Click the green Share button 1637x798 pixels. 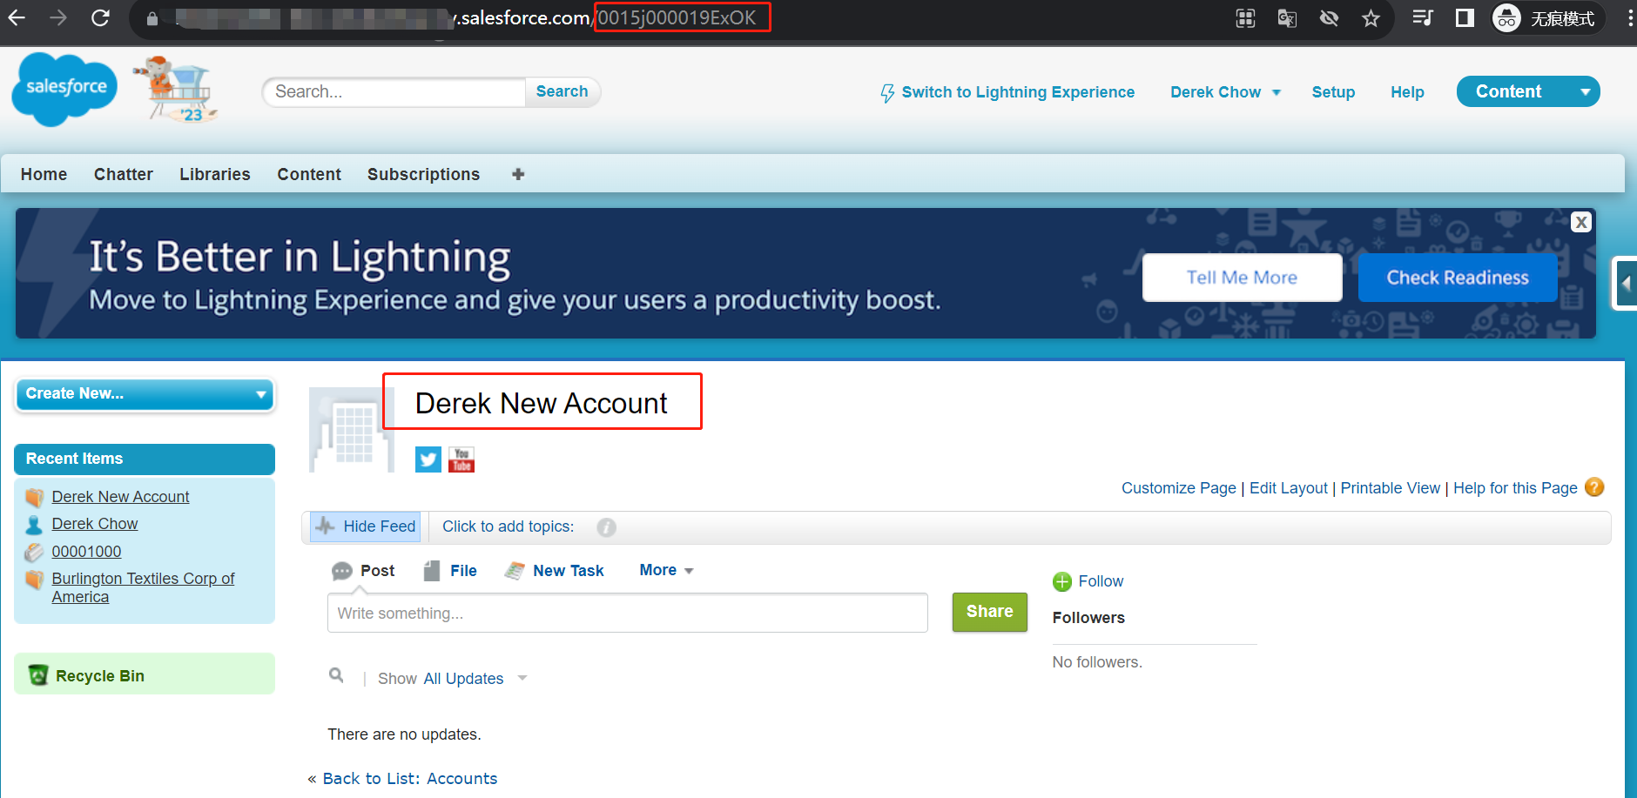(x=989, y=612)
